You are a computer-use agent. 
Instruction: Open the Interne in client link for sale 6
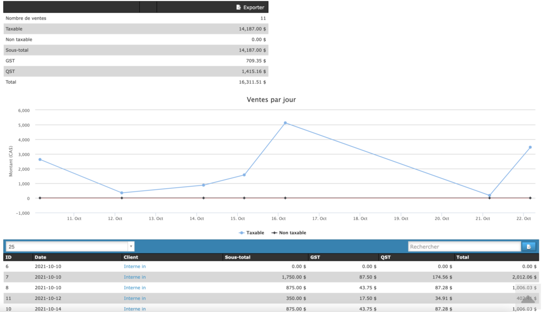coord(134,267)
